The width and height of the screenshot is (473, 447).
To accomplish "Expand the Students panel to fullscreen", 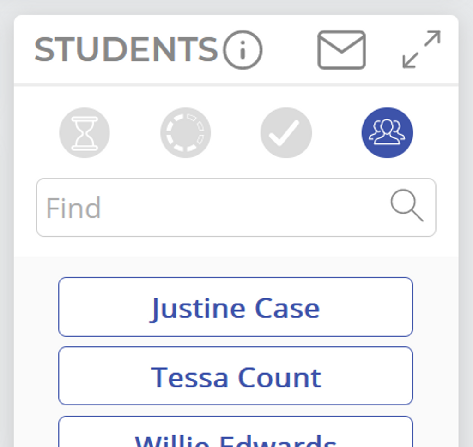I will 421,49.
